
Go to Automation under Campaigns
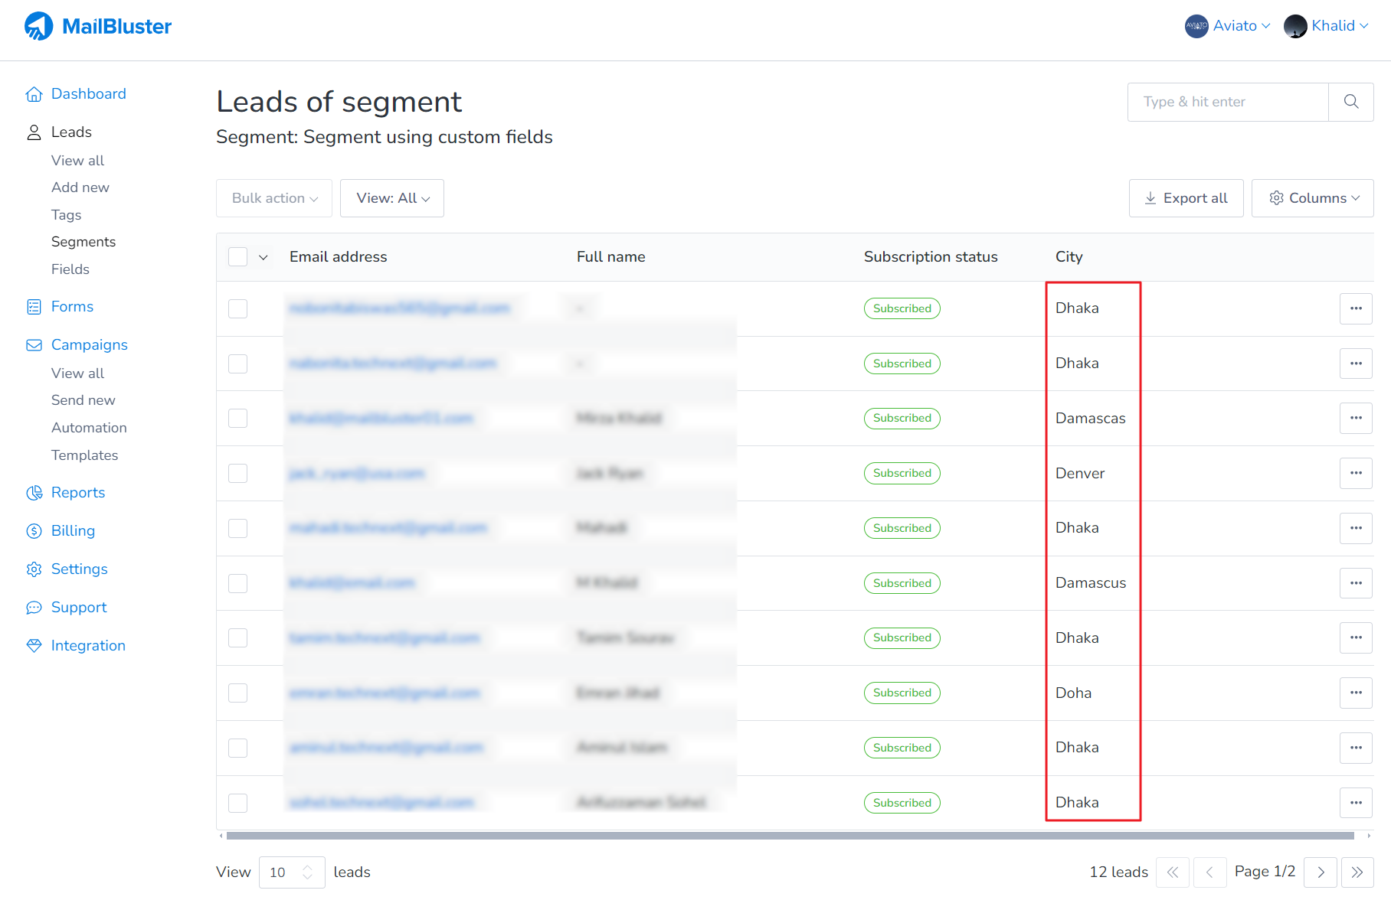click(89, 428)
